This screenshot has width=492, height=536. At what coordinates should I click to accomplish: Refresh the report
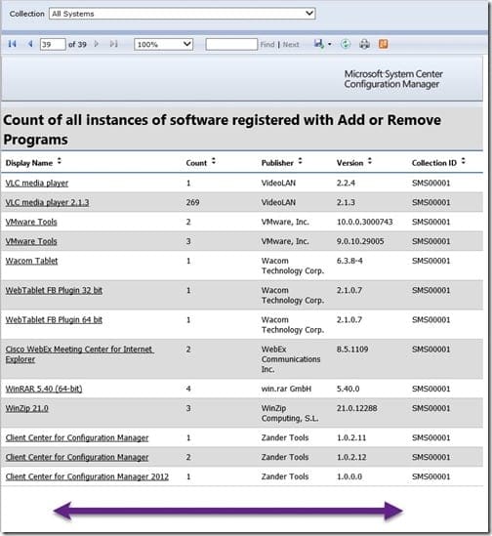[x=346, y=44]
